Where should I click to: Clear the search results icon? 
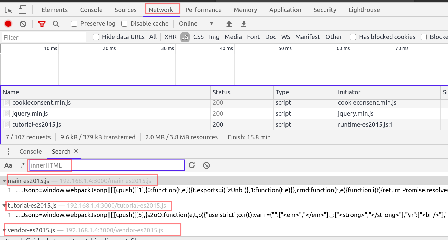click(x=206, y=165)
